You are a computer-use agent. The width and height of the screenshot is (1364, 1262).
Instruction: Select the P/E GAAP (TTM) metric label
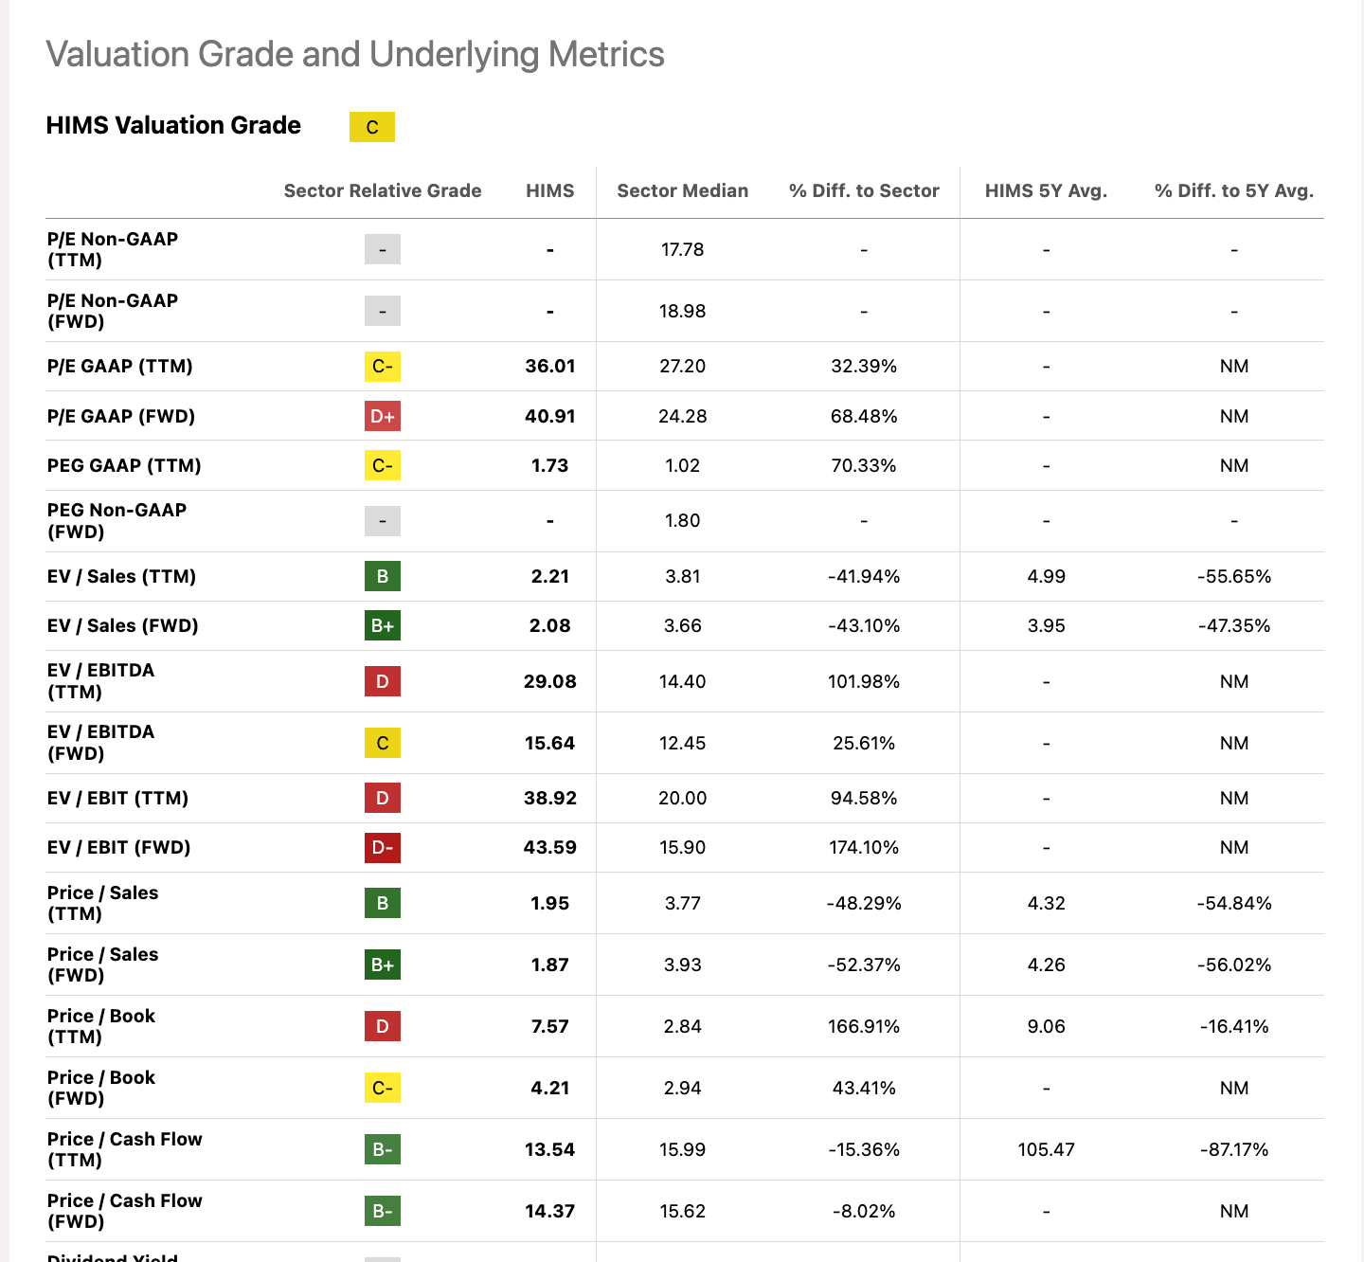pyautogui.click(x=120, y=366)
